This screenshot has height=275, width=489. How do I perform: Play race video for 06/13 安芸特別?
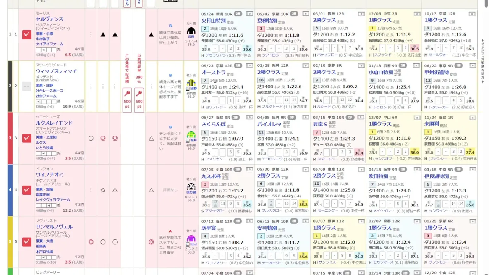coord(306,221)
